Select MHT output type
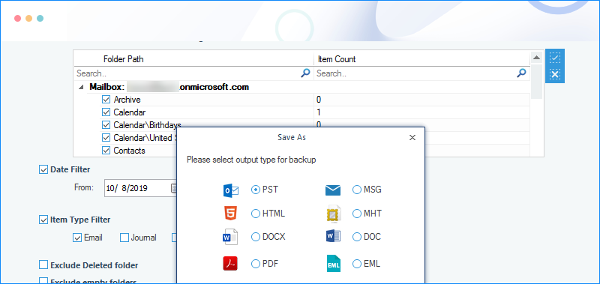 point(357,214)
